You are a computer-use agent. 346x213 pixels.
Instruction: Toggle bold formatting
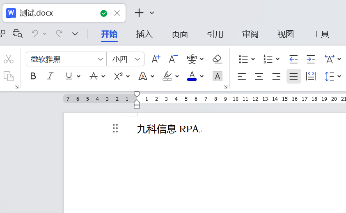(x=33, y=76)
